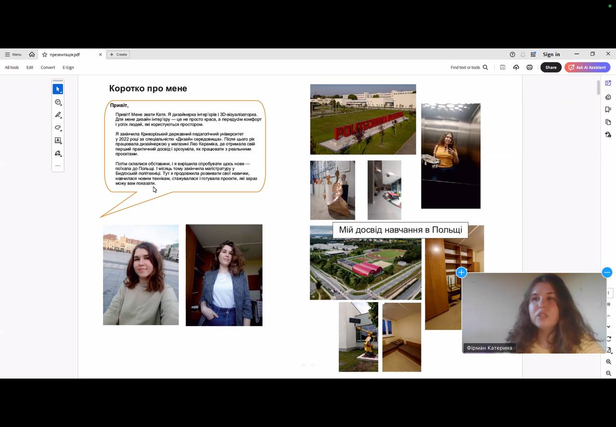Screen dimensions: 616x427
Task: Choose the Add comment tool
Action: (x=58, y=102)
